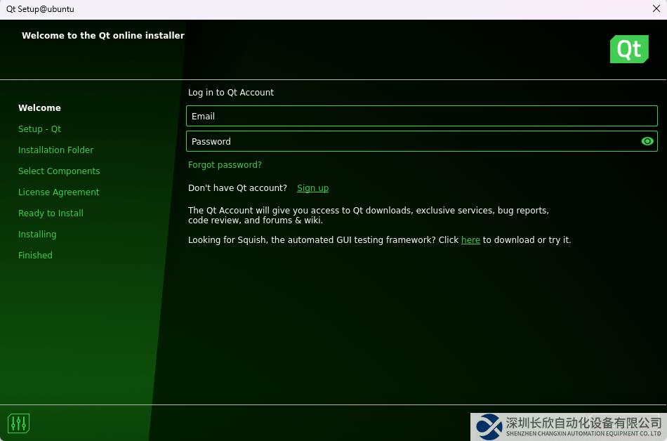Select the Welcome step in sidebar
This screenshot has height=441, width=667.
(39, 108)
